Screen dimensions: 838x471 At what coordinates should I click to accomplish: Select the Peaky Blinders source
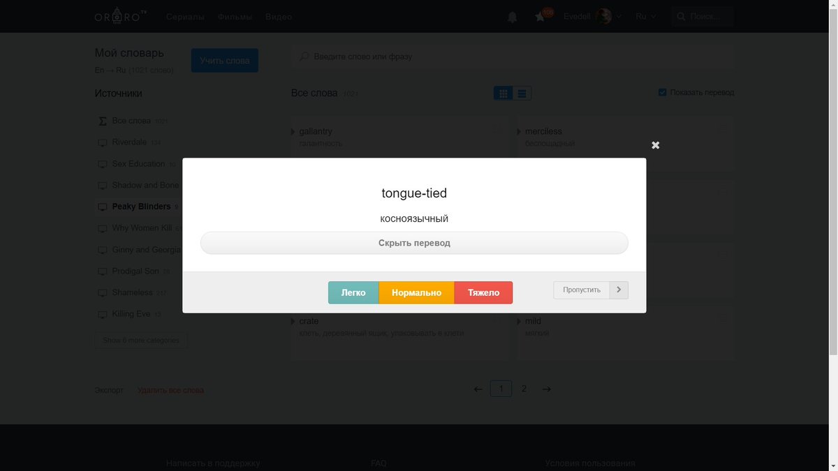click(x=138, y=207)
